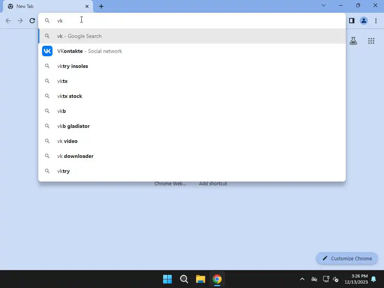Viewport: 384px width, 288px height.
Task: Choose the 'vk video' suggestion
Action: [x=192, y=141]
